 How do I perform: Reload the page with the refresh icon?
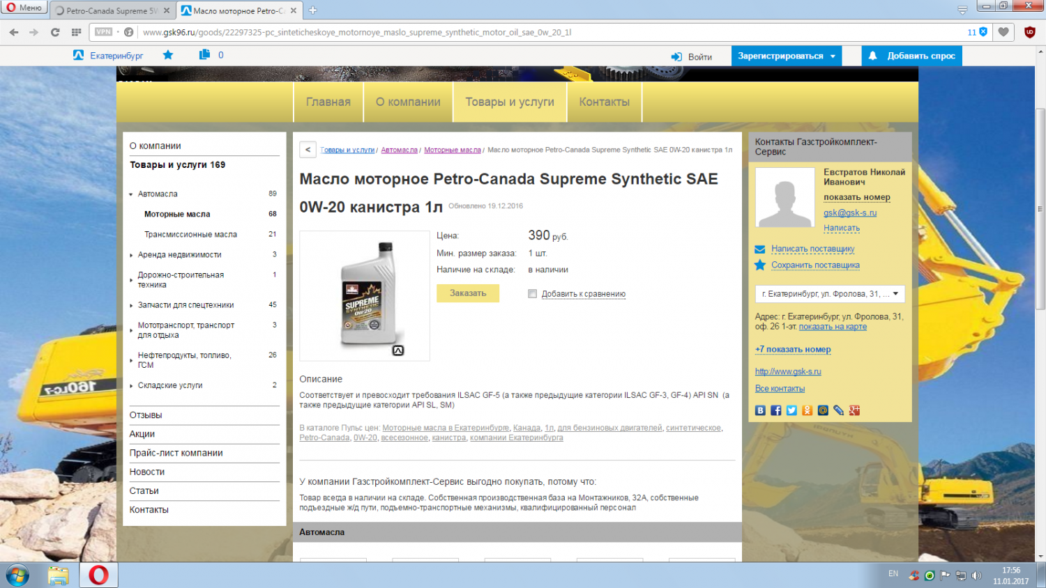coord(55,32)
